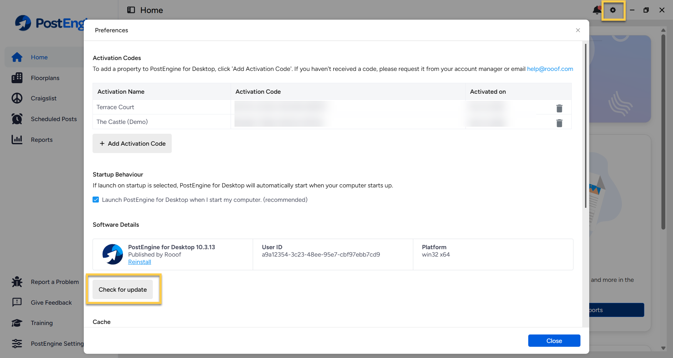Image resolution: width=673 pixels, height=358 pixels.
Task: Delete The Castle (Demo) activation code
Action: tap(559, 123)
